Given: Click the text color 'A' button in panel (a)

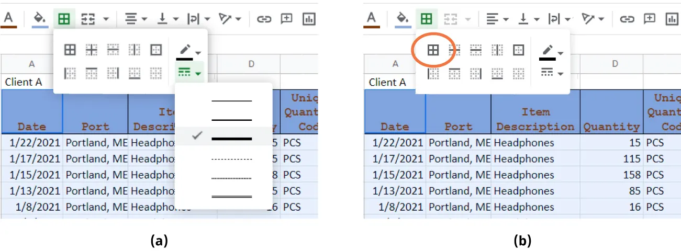Looking at the screenshot, I should 8,19.
